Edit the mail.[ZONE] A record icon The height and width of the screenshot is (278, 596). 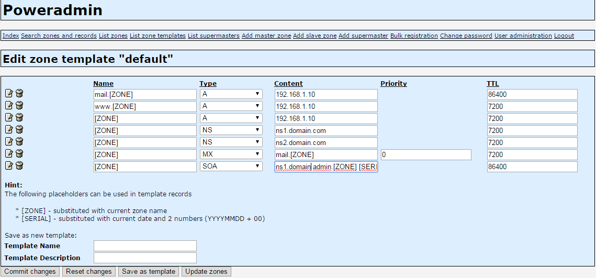point(9,94)
